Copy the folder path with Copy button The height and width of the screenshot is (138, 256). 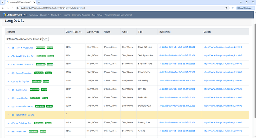click(45, 39)
